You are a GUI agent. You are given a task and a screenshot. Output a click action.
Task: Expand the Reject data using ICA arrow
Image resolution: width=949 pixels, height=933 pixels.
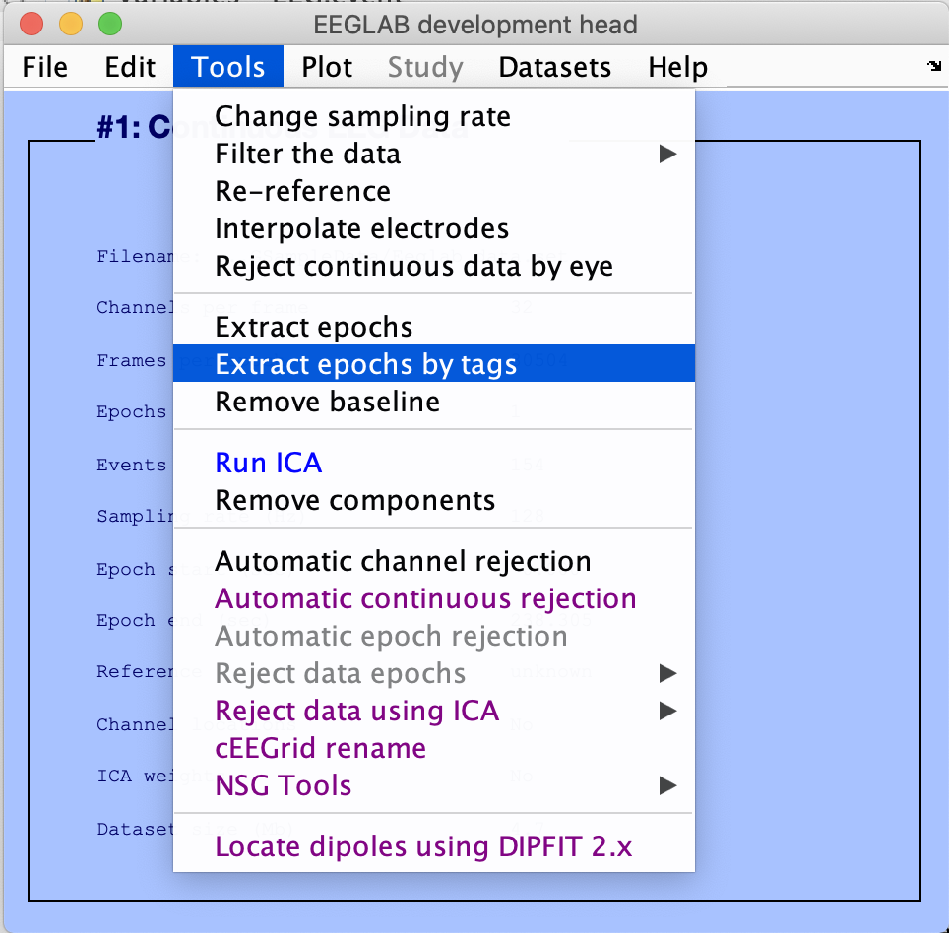pyautogui.click(x=667, y=711)
